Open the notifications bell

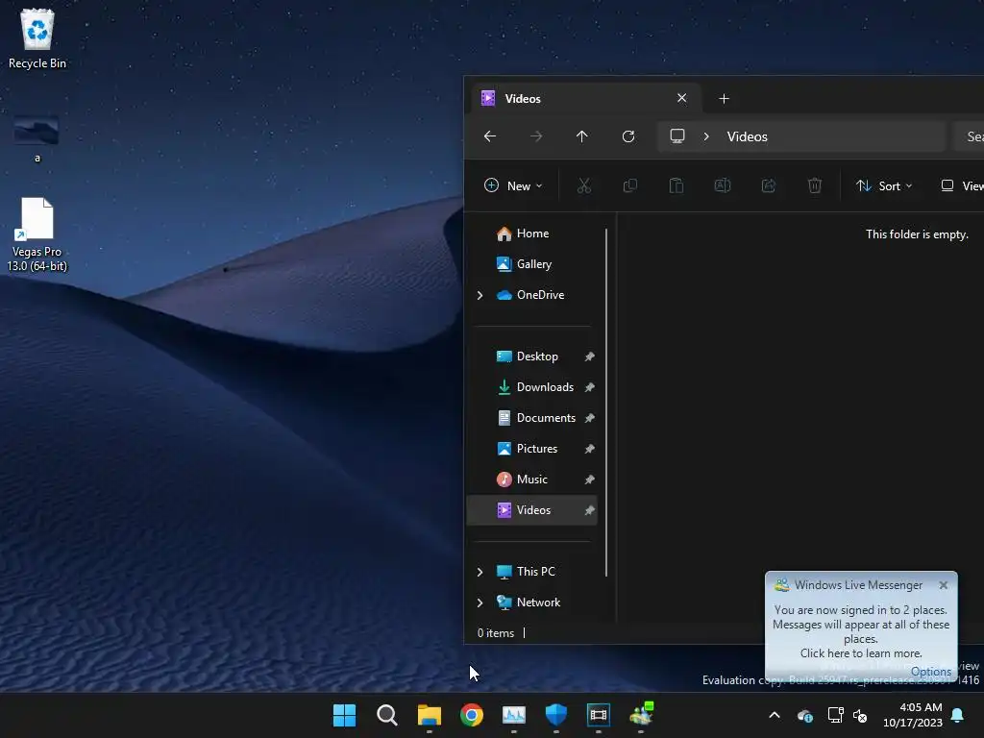(957, 715)
